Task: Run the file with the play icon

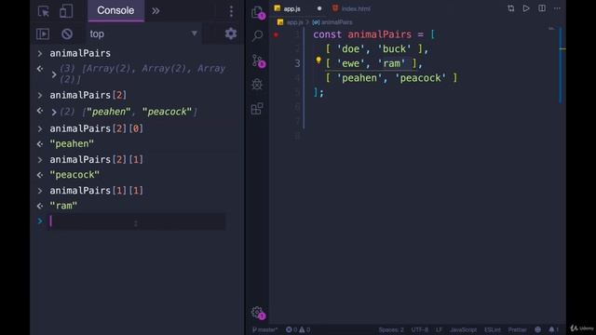Action: 526,8
